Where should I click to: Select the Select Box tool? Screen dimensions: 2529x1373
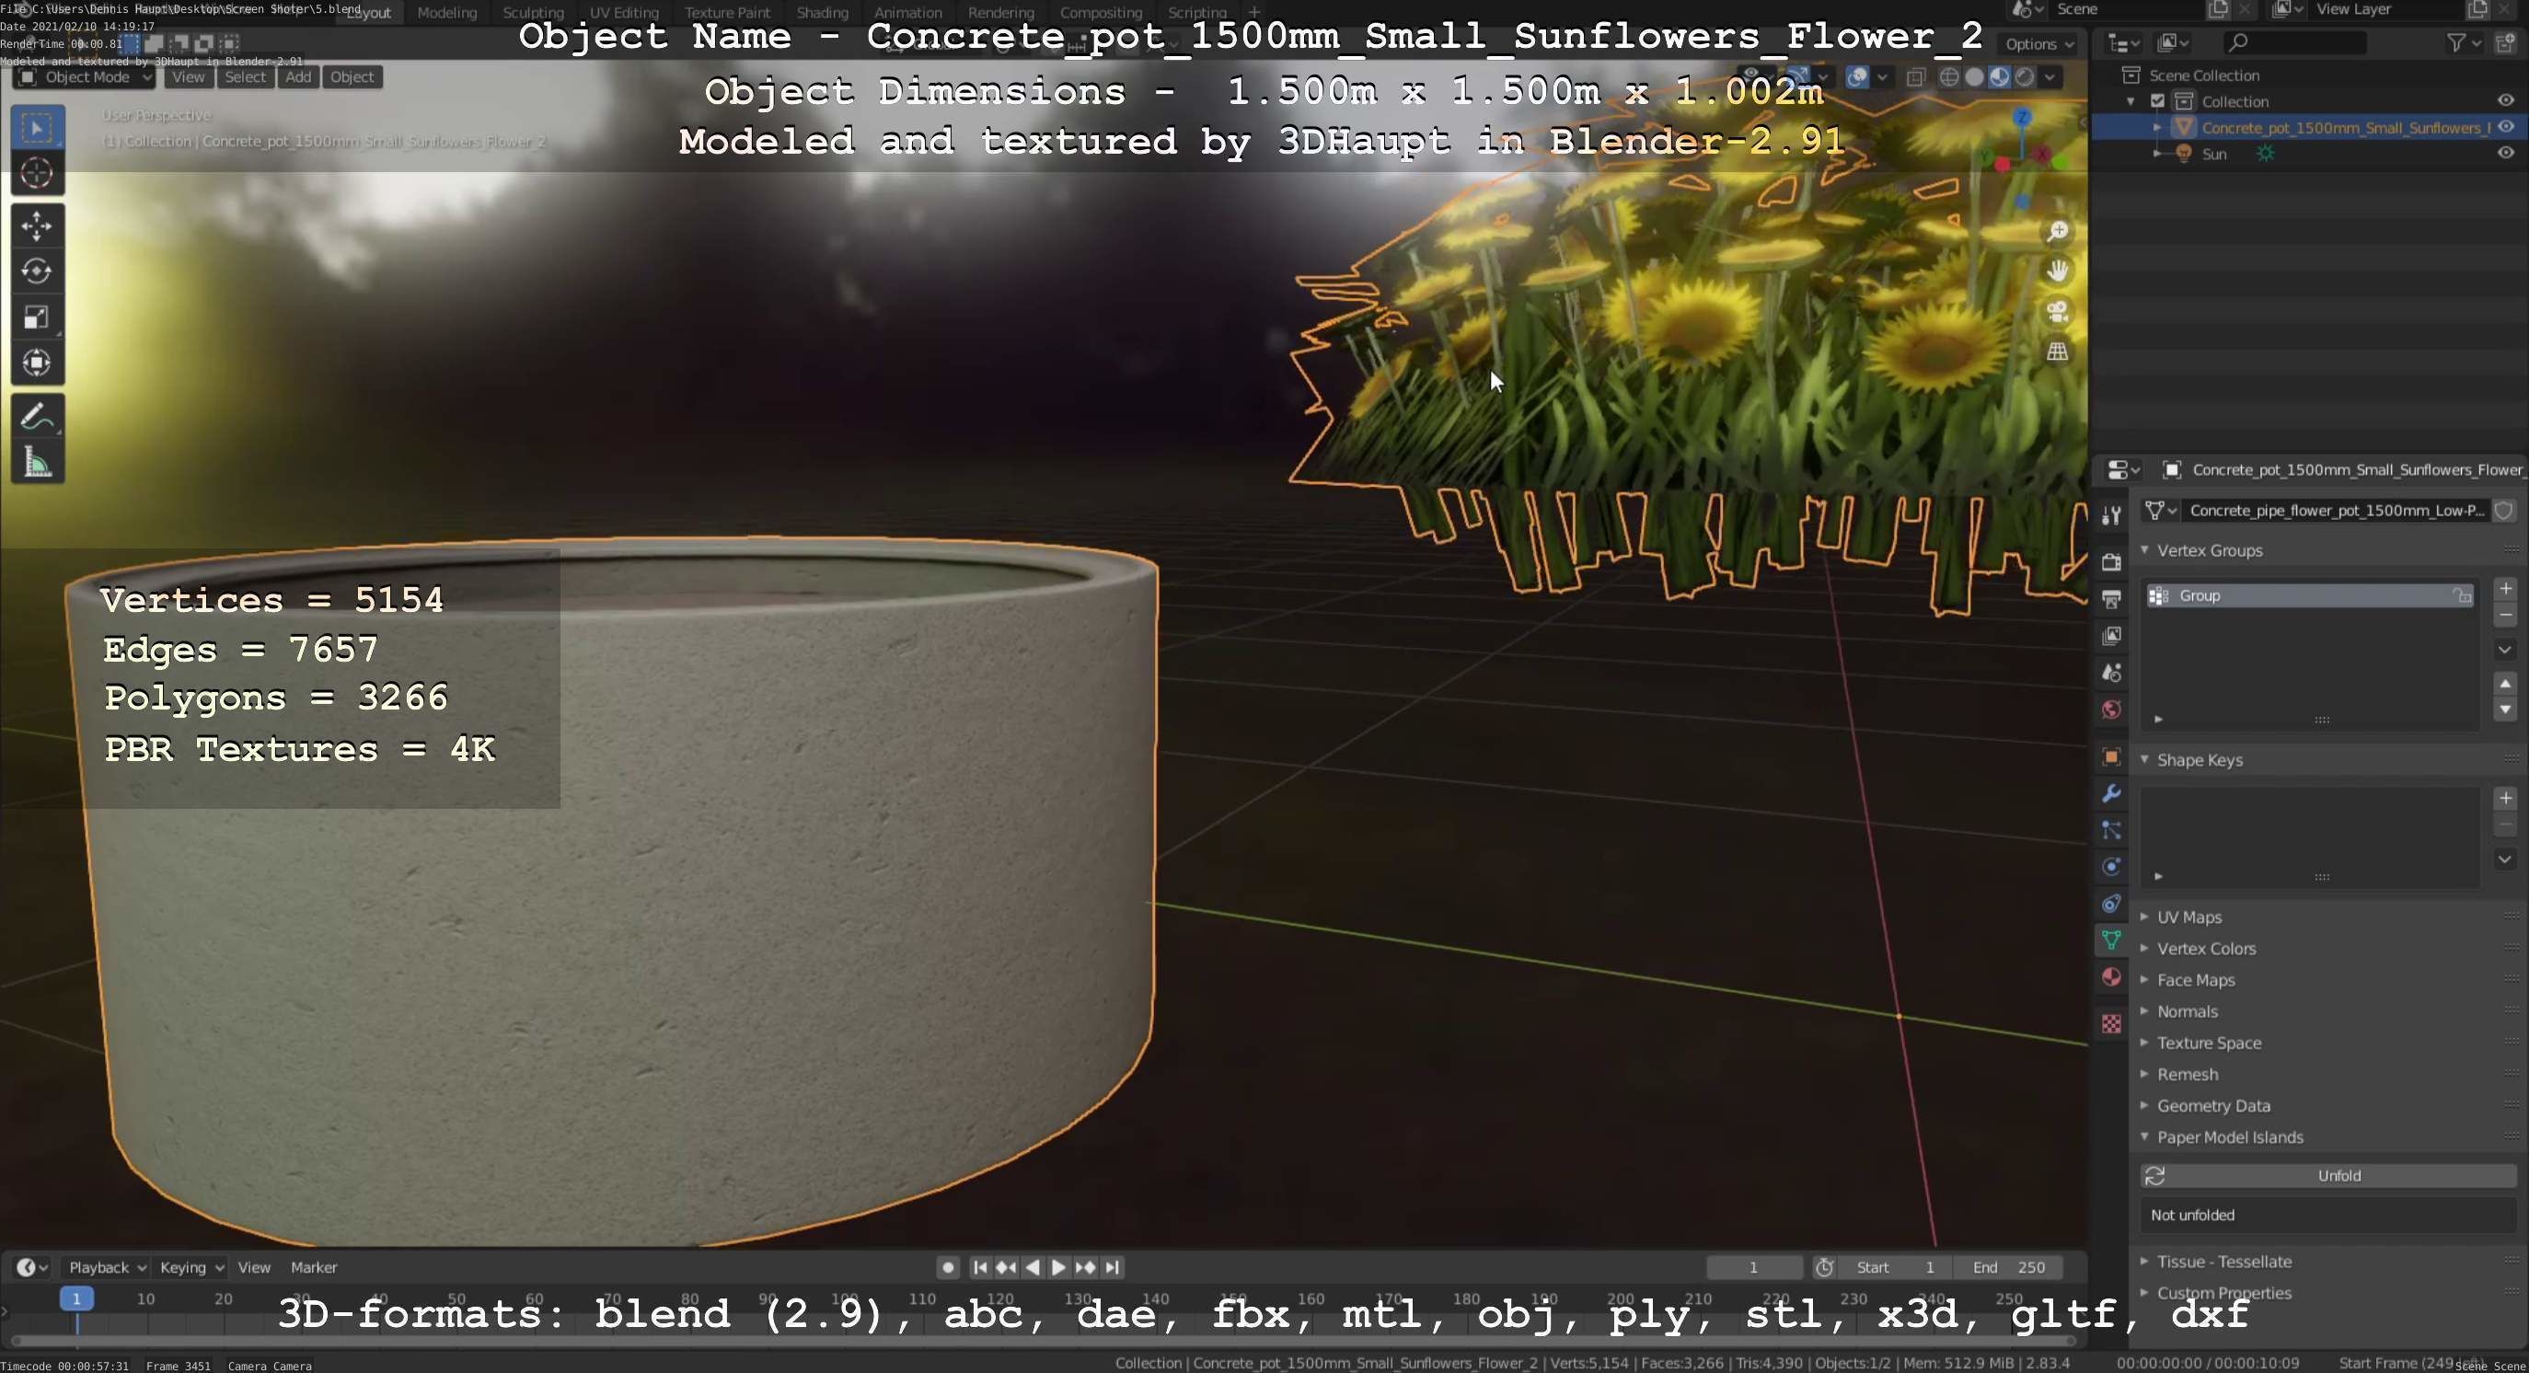coord(38,128)
